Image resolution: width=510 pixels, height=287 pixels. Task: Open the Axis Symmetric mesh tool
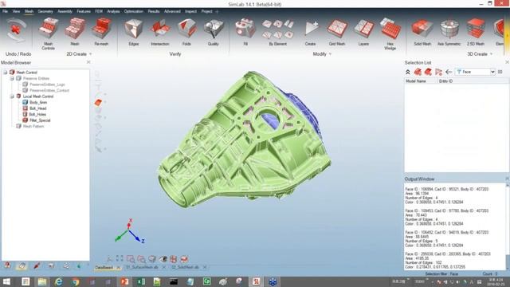pyautogui.click(x=449, y=32)
